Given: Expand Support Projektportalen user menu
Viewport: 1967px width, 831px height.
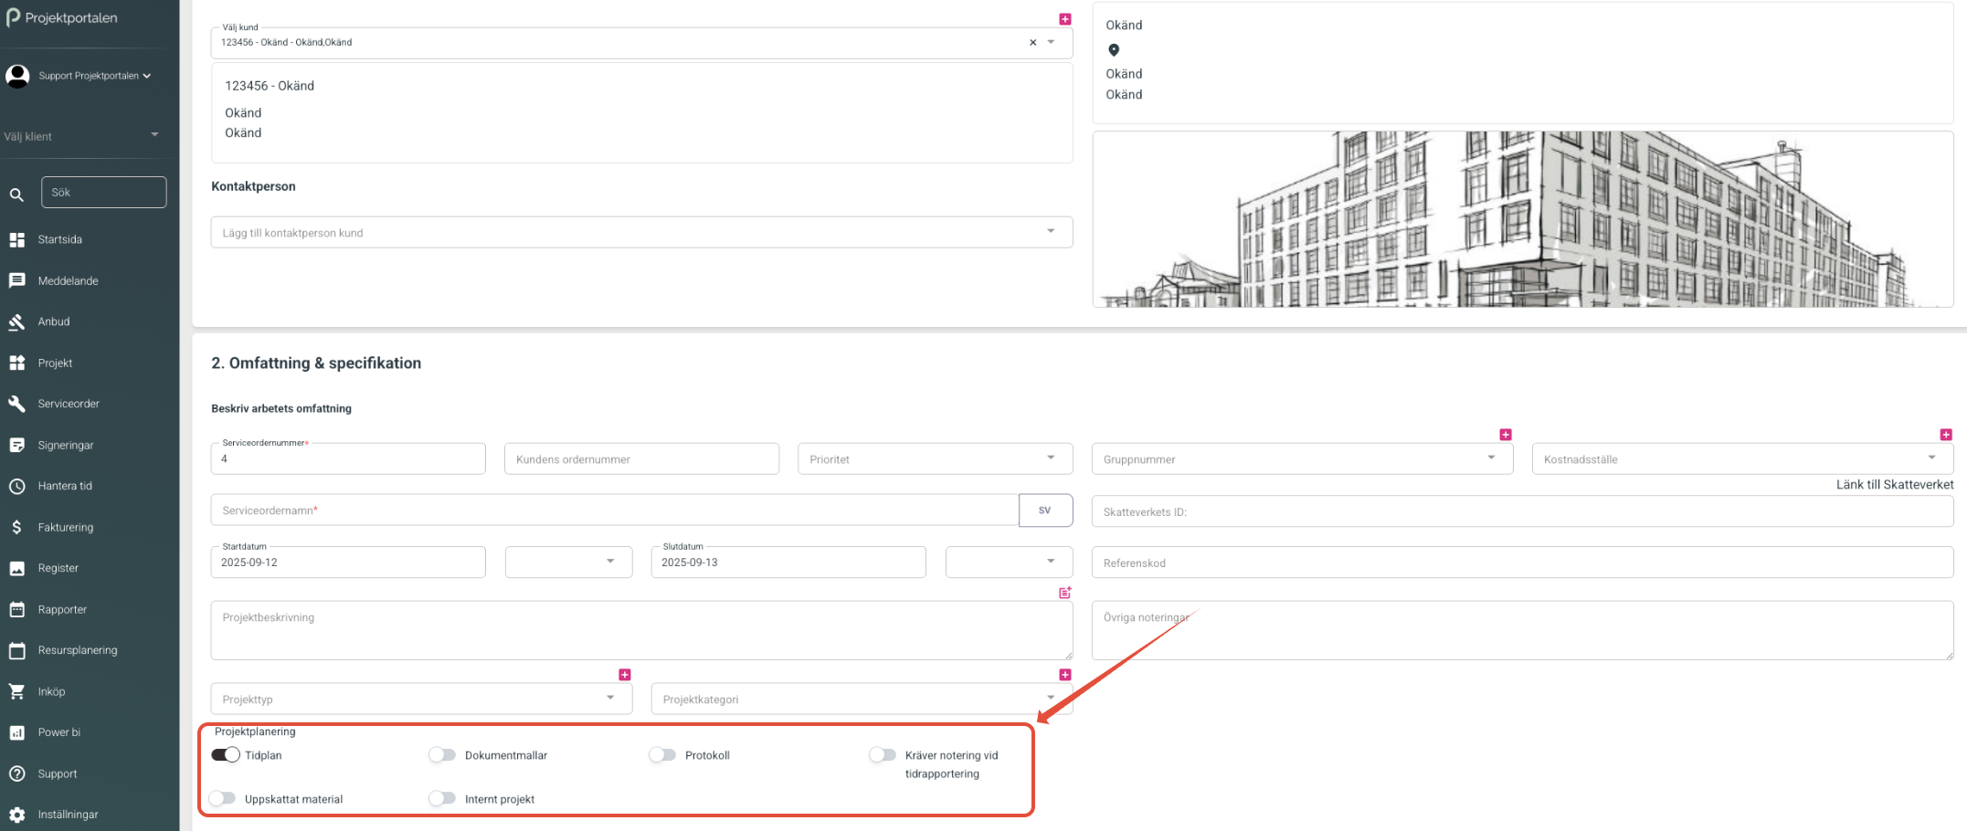Looking at the screenshot, I should [x=95, y=76].
